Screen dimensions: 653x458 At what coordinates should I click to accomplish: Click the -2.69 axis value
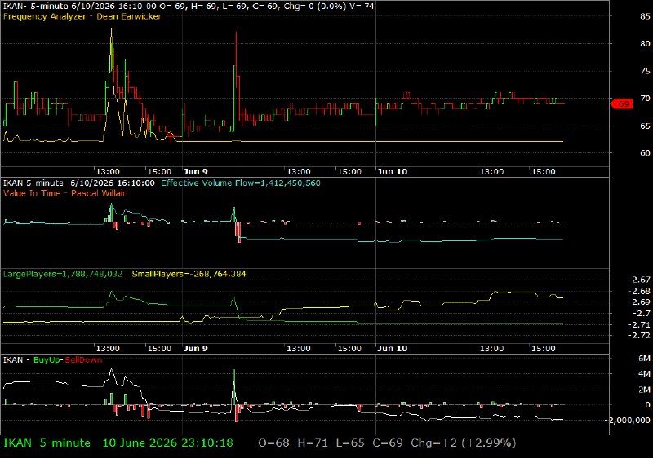point(638,302)
